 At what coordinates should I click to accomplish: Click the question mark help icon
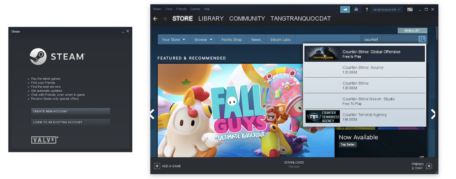click(x=367, y=10)
